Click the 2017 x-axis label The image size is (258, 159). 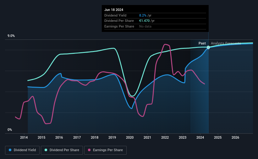click(77, 137)
